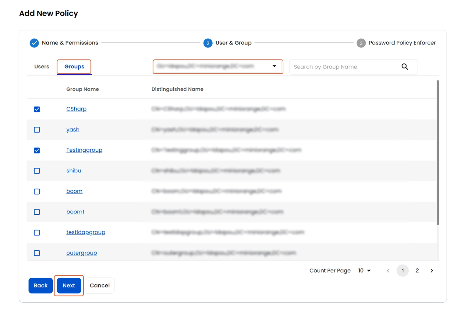The image size is (468, 310).
Task: Open the domain distinguished name dropdown
Action: 218,66
